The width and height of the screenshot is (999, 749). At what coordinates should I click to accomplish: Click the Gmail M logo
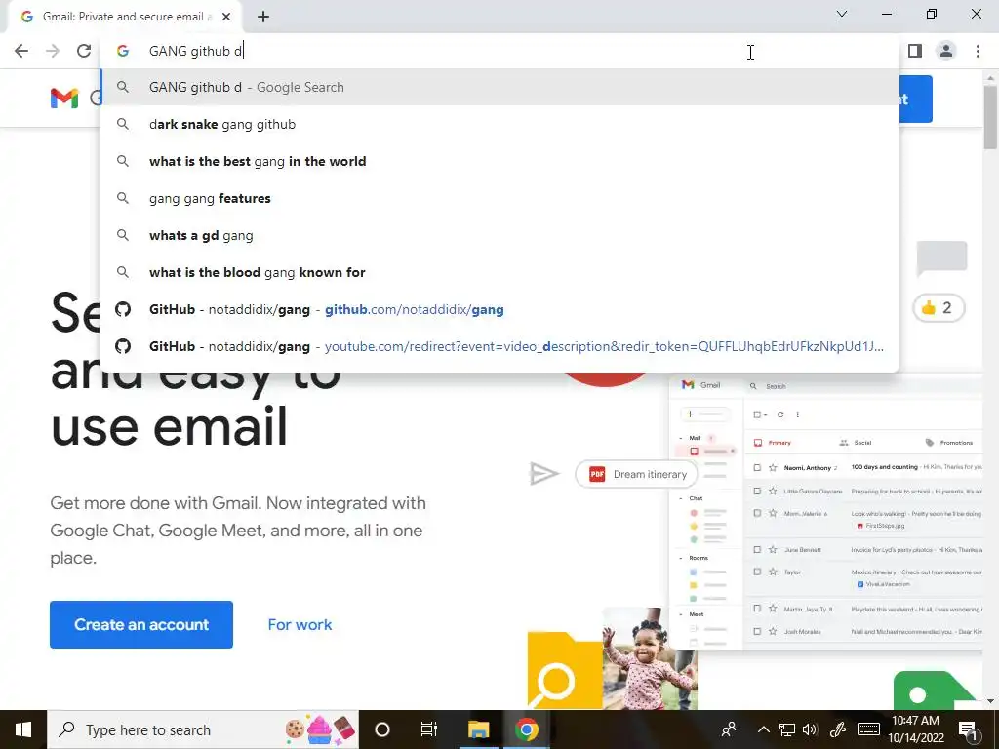[64, 99]
